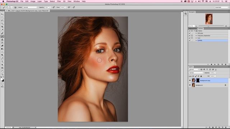Screen dimensions: 230x129
Task: Enable pressure control for opacity
Action: coord(54,7)
